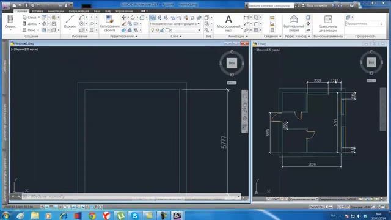This screenshot has height=220, width=391.
Task: Click the Layer Properties icon in Слои panel
Action: click(x=152, y=17)
